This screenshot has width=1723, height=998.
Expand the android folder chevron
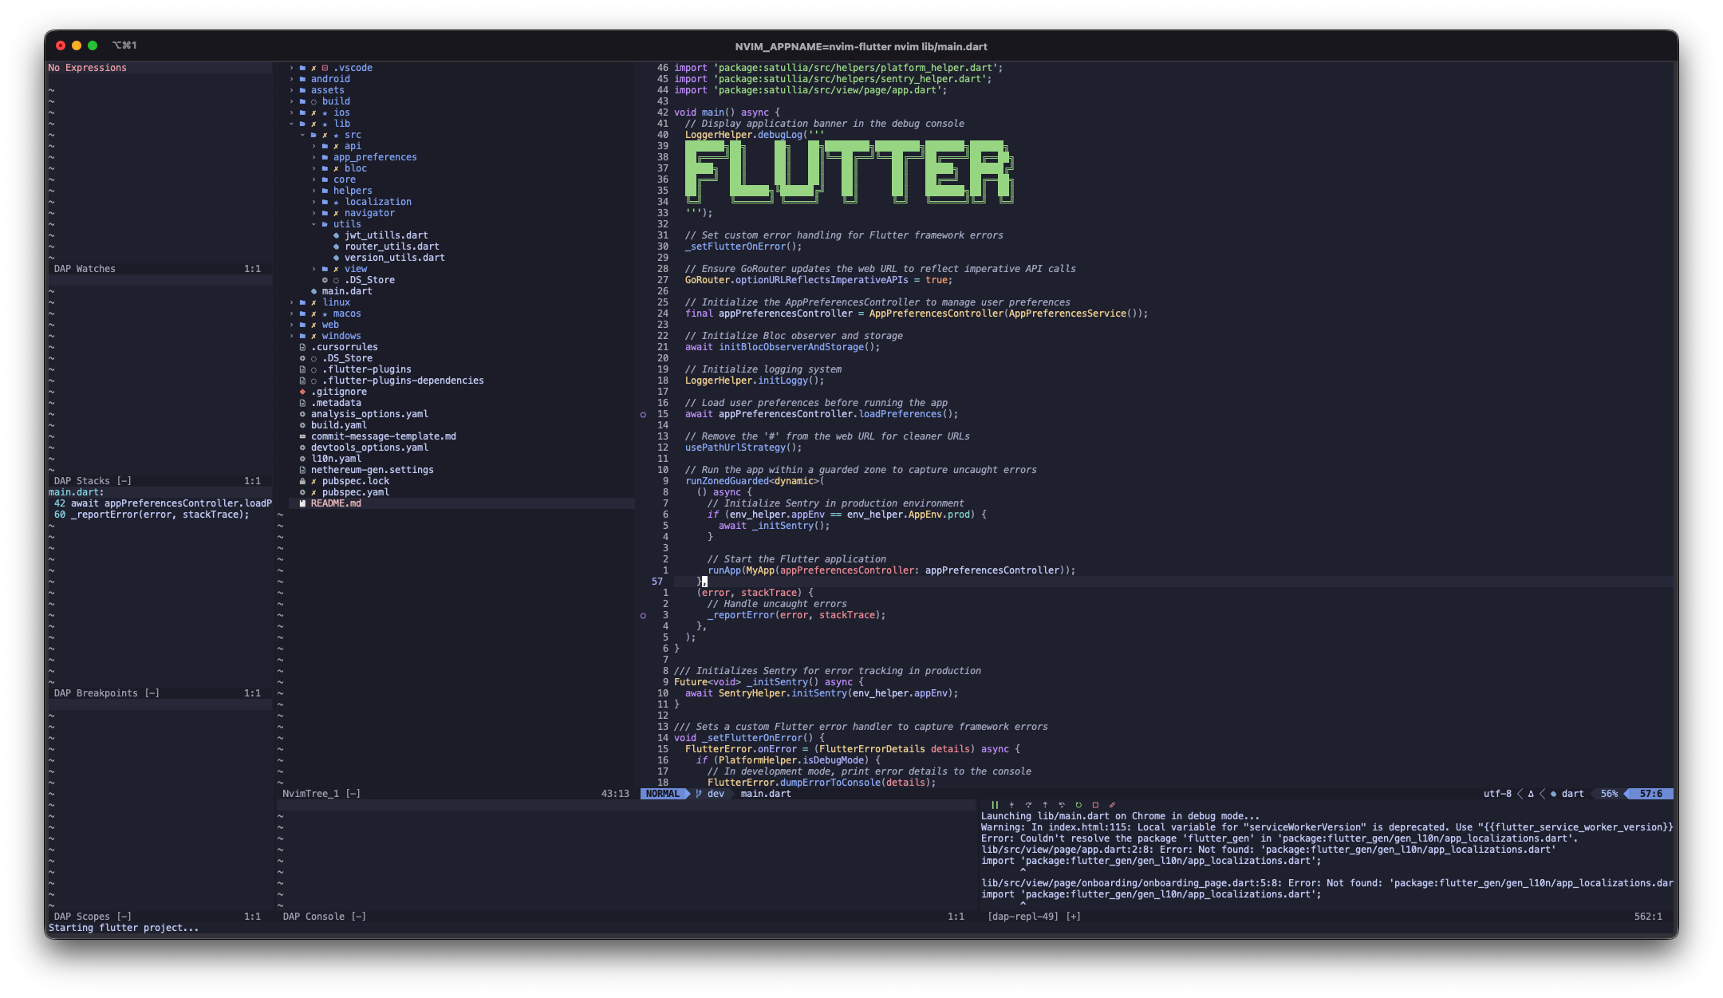(x=291, y=79)
